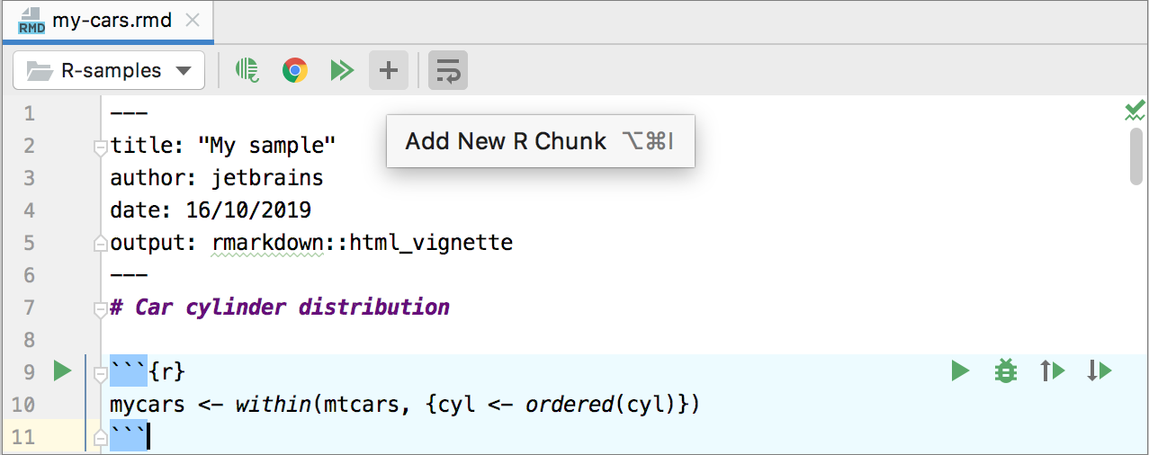Run chunk from line 9 gutter arrow

tap(62, 370)
